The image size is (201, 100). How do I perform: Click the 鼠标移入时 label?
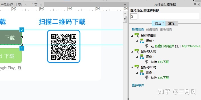pyautogui.click(x=149, y=51)
